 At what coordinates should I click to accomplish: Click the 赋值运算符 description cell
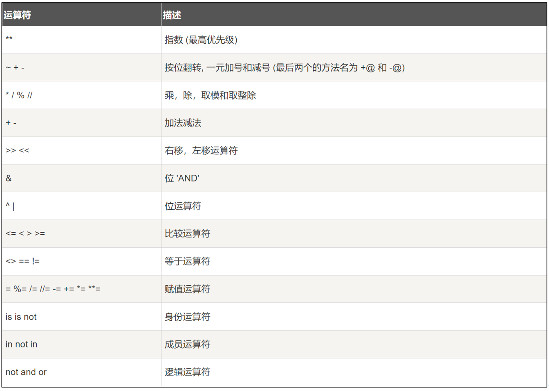click(187, 289)
